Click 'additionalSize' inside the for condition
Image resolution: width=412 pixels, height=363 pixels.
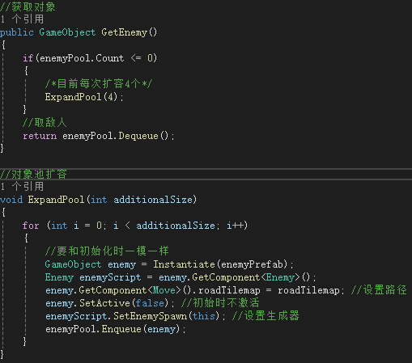(x=176, y=226)
